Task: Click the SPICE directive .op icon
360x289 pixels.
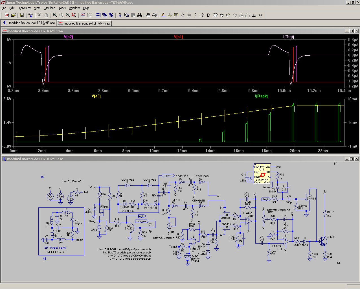Action: pos(261,15)
